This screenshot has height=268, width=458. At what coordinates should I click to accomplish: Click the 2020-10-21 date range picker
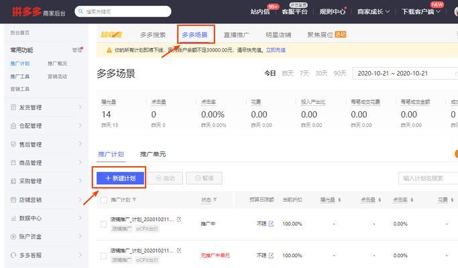pyautogui.click(x=405, y=73)
